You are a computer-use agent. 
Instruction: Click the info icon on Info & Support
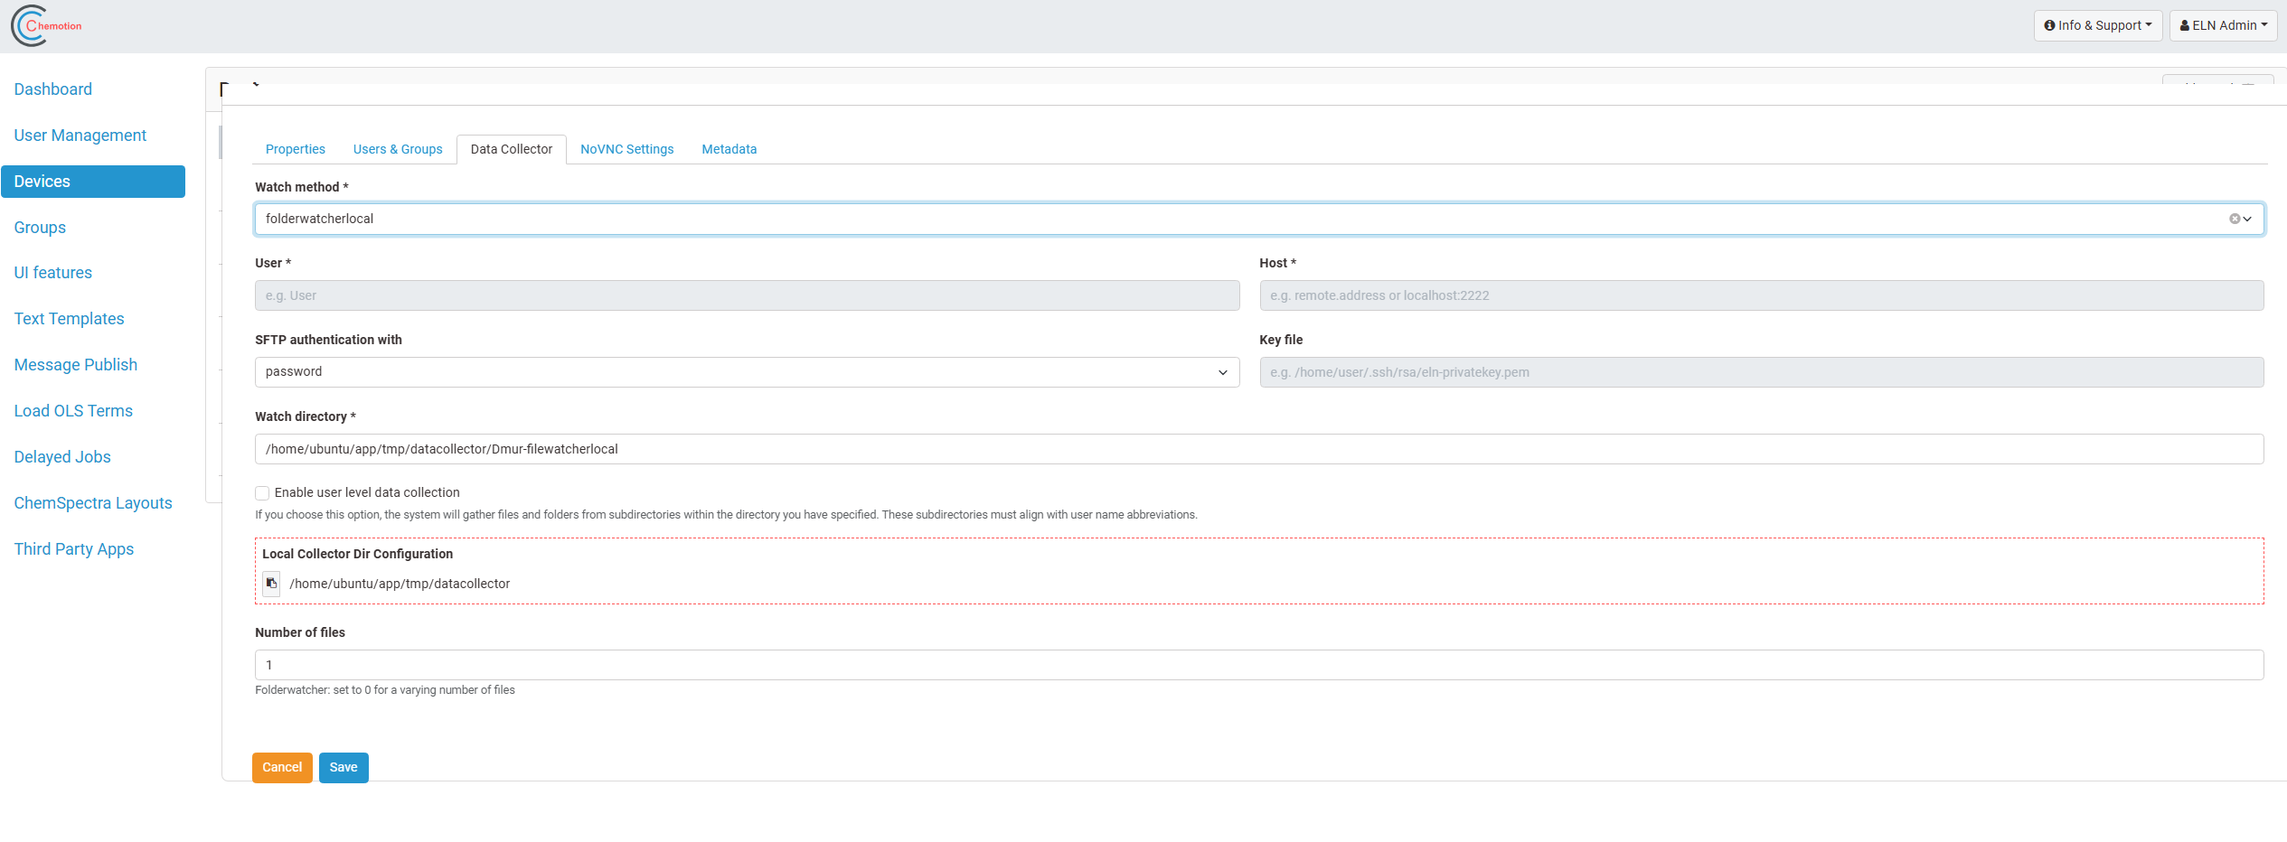(x=2048, y=25)
